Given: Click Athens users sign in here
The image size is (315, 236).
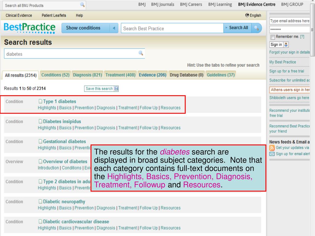Looking at the screenshot, I should coord(289,90).
